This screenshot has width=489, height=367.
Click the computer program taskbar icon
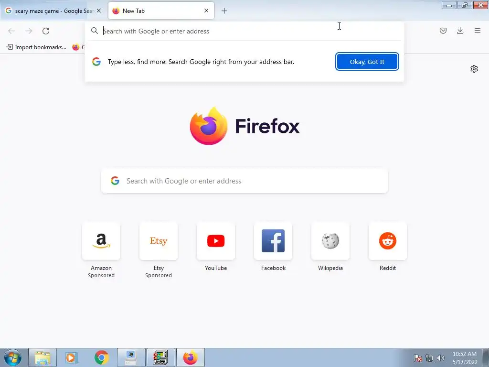131,357
